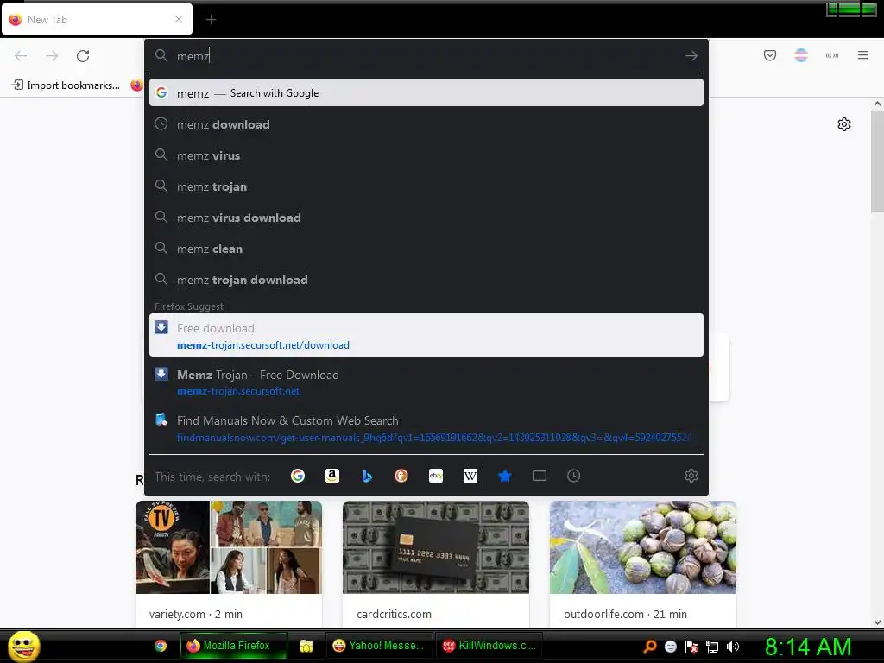Click the network tray icon
The image size is (884, 663).
point(712,647)
